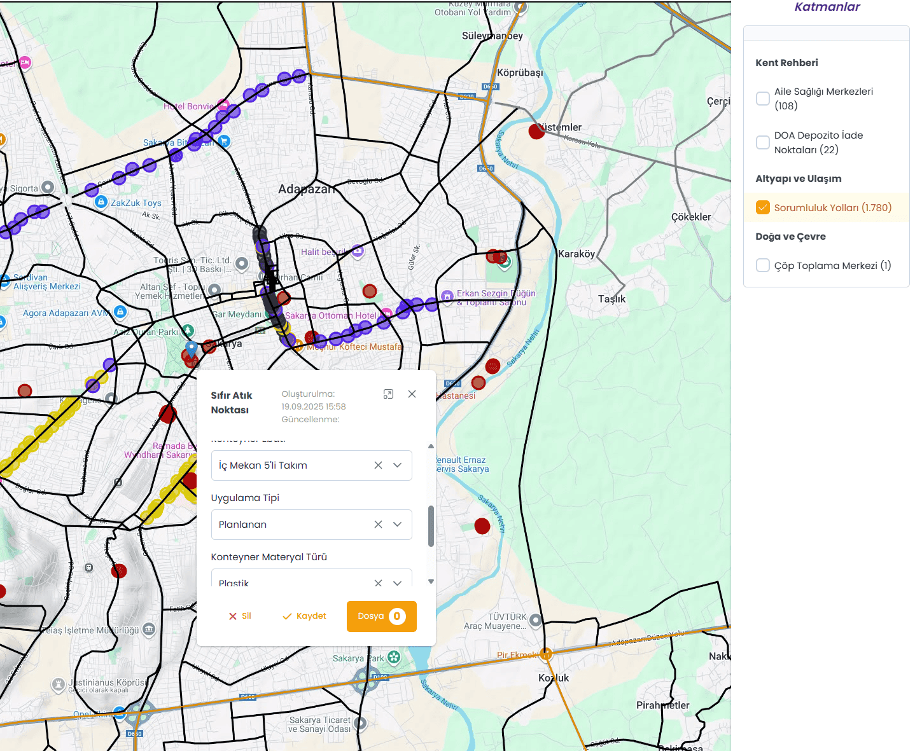915x751 pixels.
Task: Close the Sıfır Atık Noktası popup
Action: 412,394
